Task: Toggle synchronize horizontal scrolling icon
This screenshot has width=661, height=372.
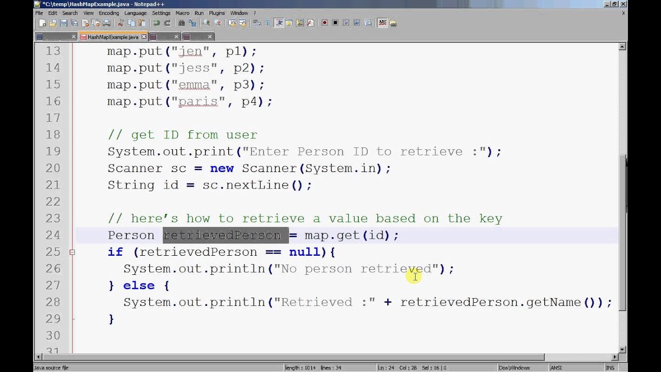Action: 243,23
